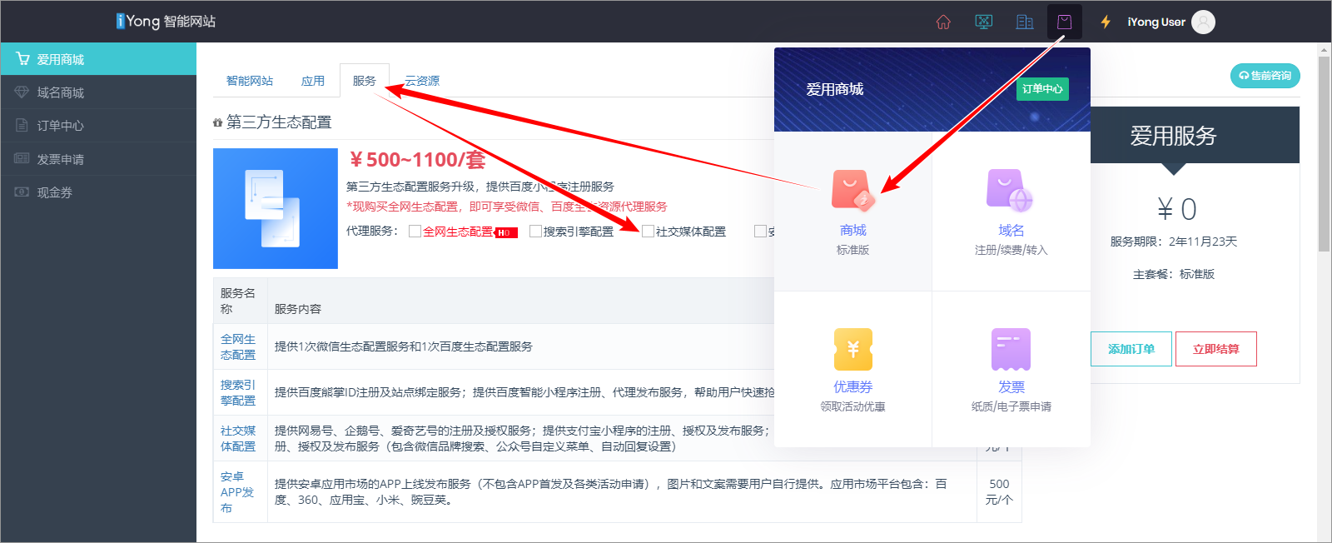This screenshot has height=543, width=1332.
Task: Open the building icon in top bar
Action: [x=1025, y=22]
